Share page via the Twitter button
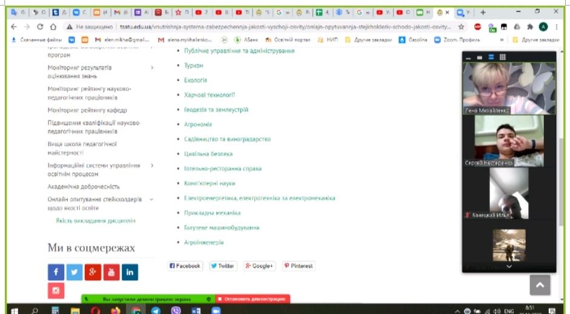Screen dimensions: 570x314 (223, 266)
